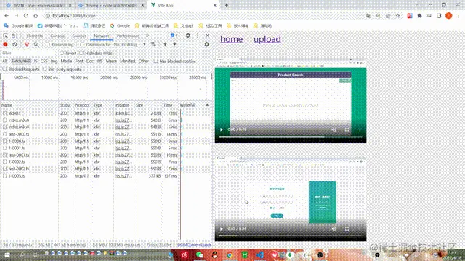Play the second video
The image size is (465, 261).
click(x=222, y=229)
